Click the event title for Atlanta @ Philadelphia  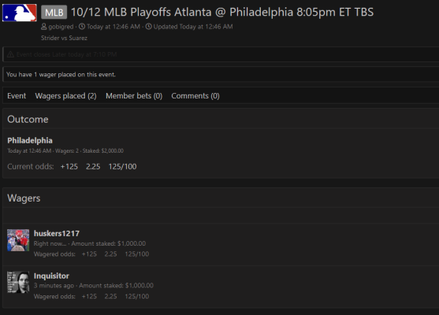(x=222, y=12)
